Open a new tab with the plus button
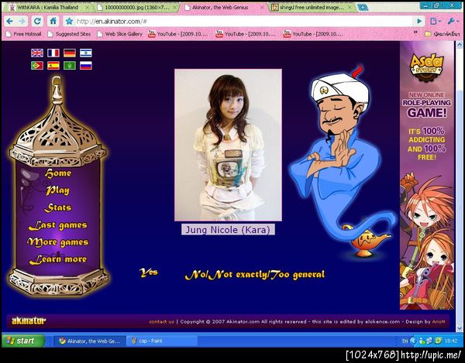This screenshot has width=465, height=363. click(363, 8)
